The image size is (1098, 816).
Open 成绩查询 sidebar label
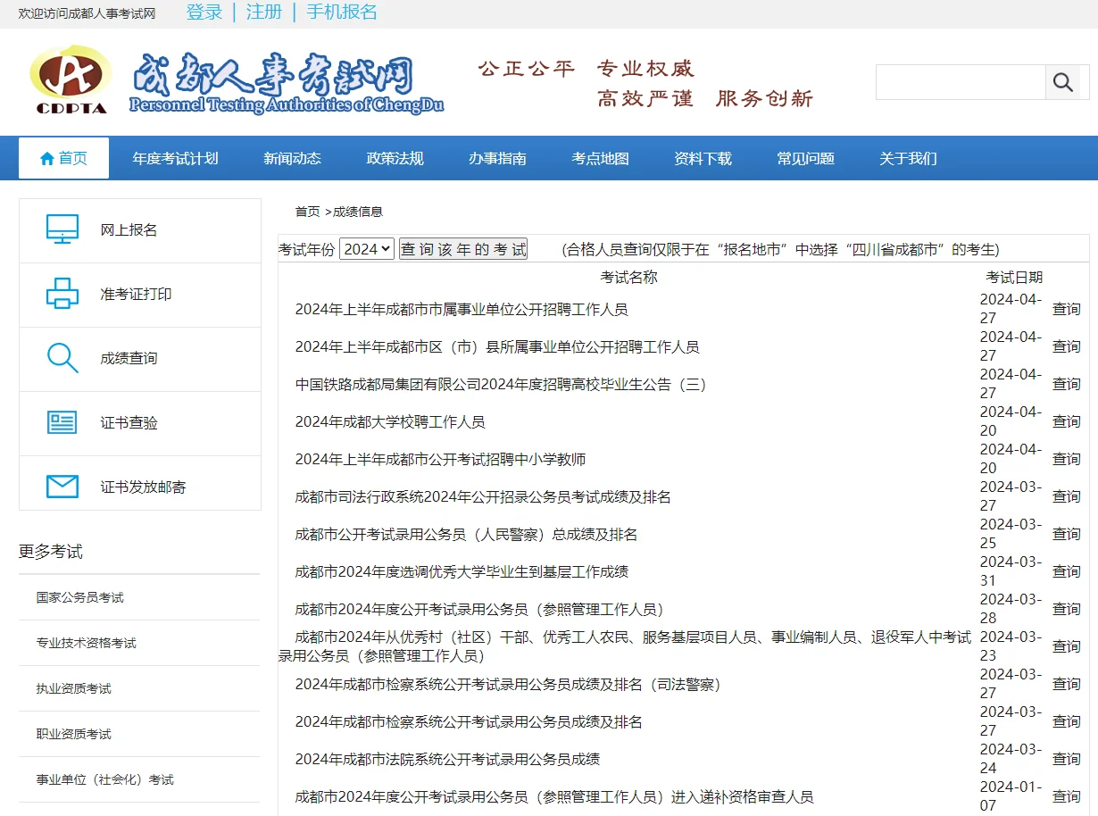pyautogui.click(x=129, y=358)
